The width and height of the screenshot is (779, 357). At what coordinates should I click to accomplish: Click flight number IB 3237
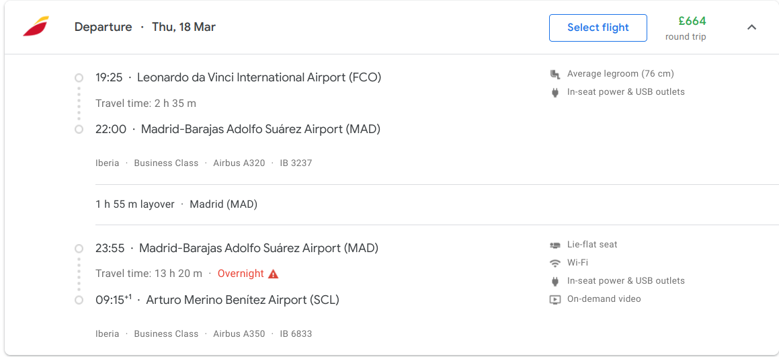tap(296, 163)
